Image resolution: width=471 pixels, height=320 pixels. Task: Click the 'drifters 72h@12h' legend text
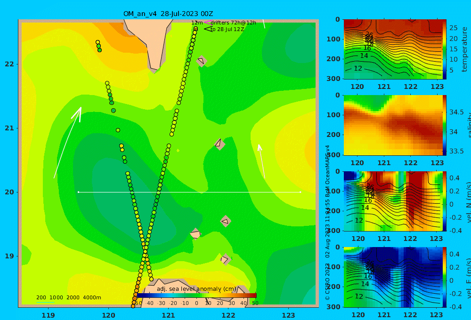(233, 23)
